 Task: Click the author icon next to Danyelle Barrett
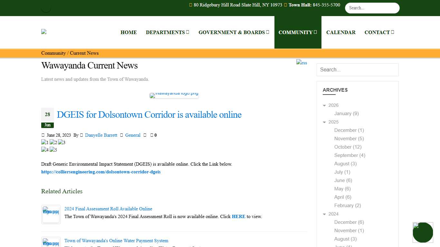pyautogui.click(x=81, y=135)
